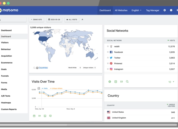
Task: Click the United States flag icon
Action: point(109,112)
